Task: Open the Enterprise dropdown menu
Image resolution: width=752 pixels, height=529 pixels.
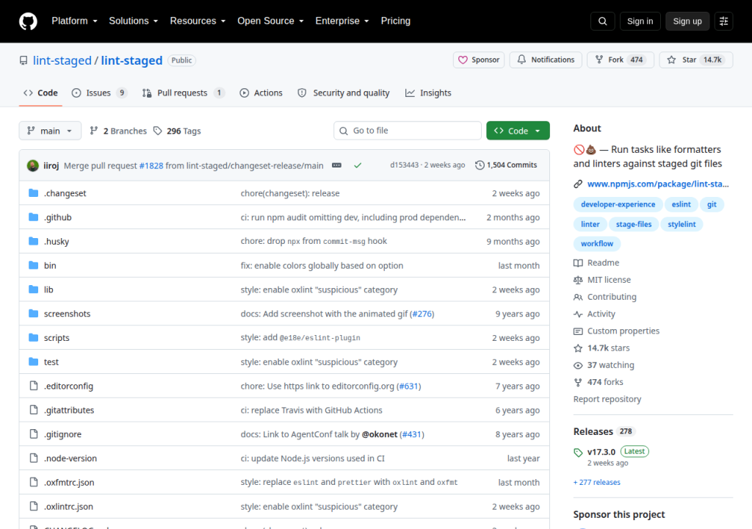Action: (x=342, y=21)
